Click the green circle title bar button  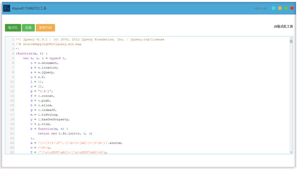[x=286, y=8]
